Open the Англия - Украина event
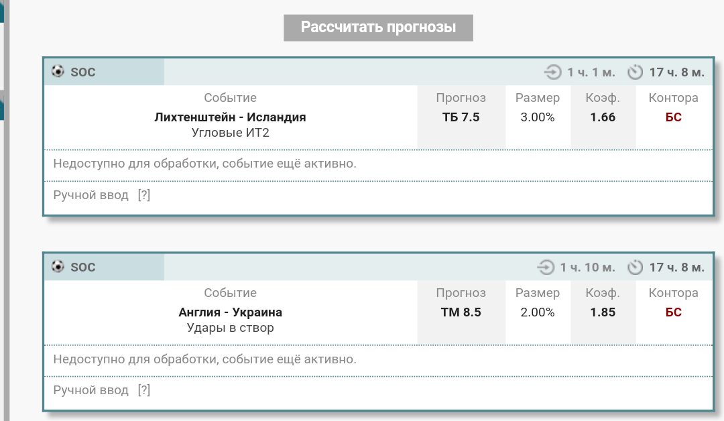The width and height of the screenshot is (724, 421). tap(230, 312)
